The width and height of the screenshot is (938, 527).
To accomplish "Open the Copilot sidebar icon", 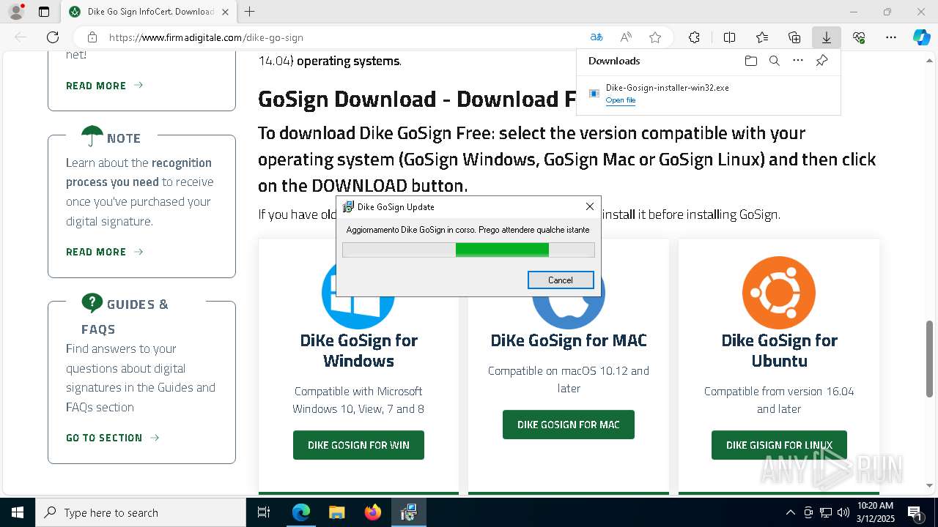I will [x=921, y=37].
